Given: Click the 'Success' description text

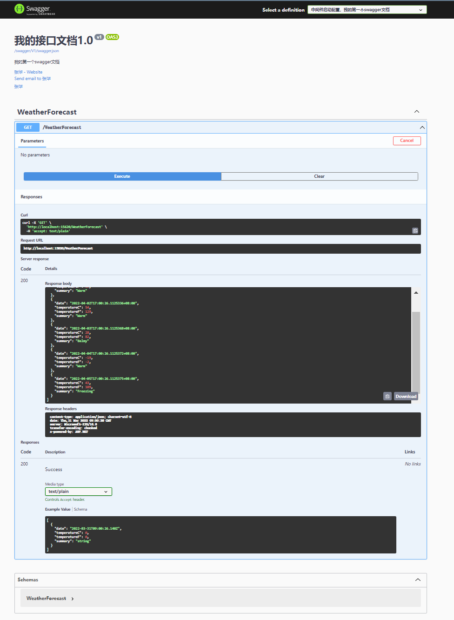Looking at the screenshot, I should 53,470.
